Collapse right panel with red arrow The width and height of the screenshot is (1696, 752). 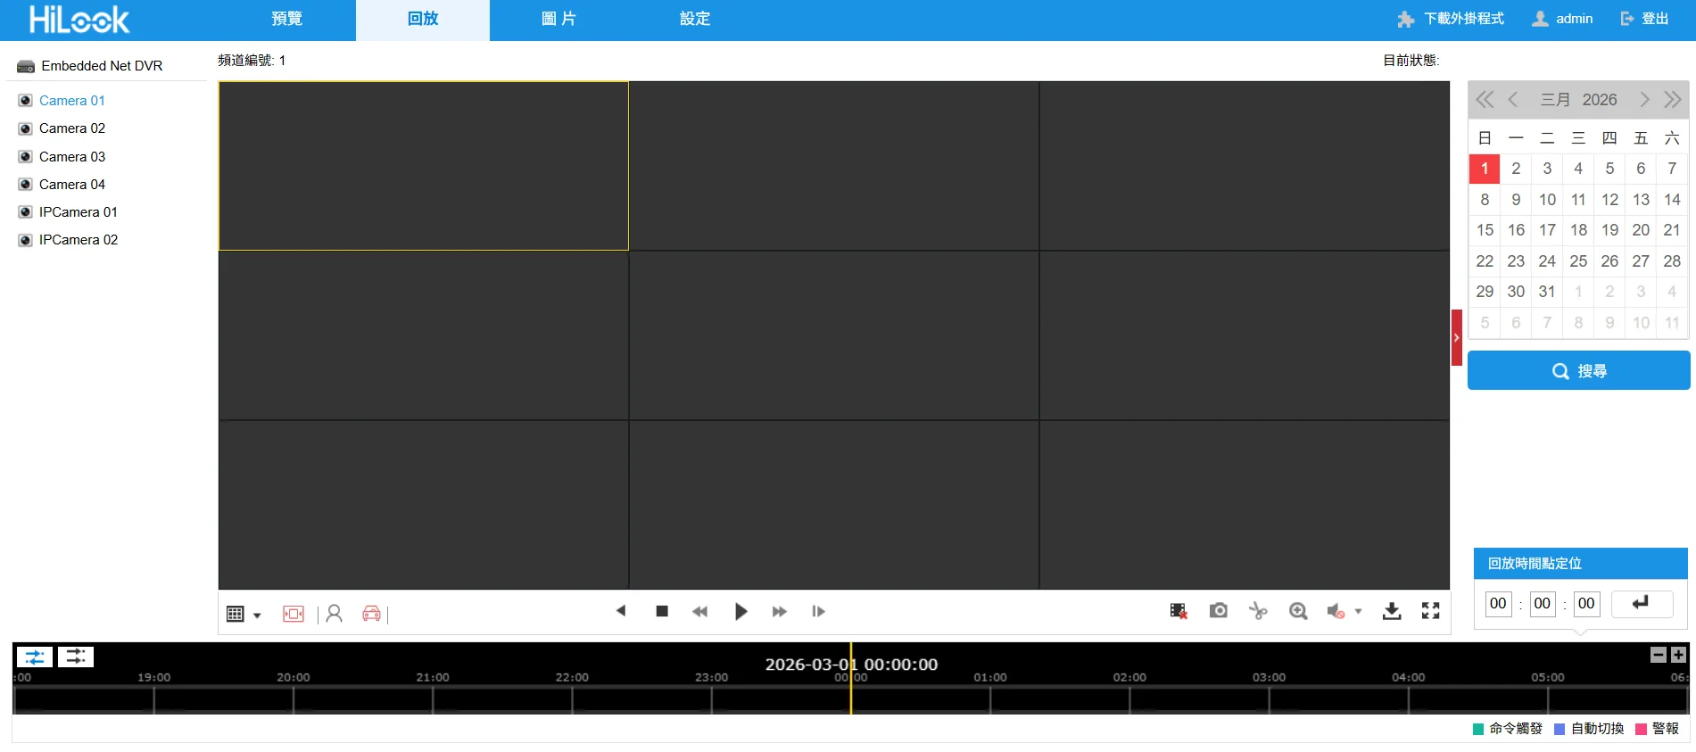click(x=1456, y=337)
